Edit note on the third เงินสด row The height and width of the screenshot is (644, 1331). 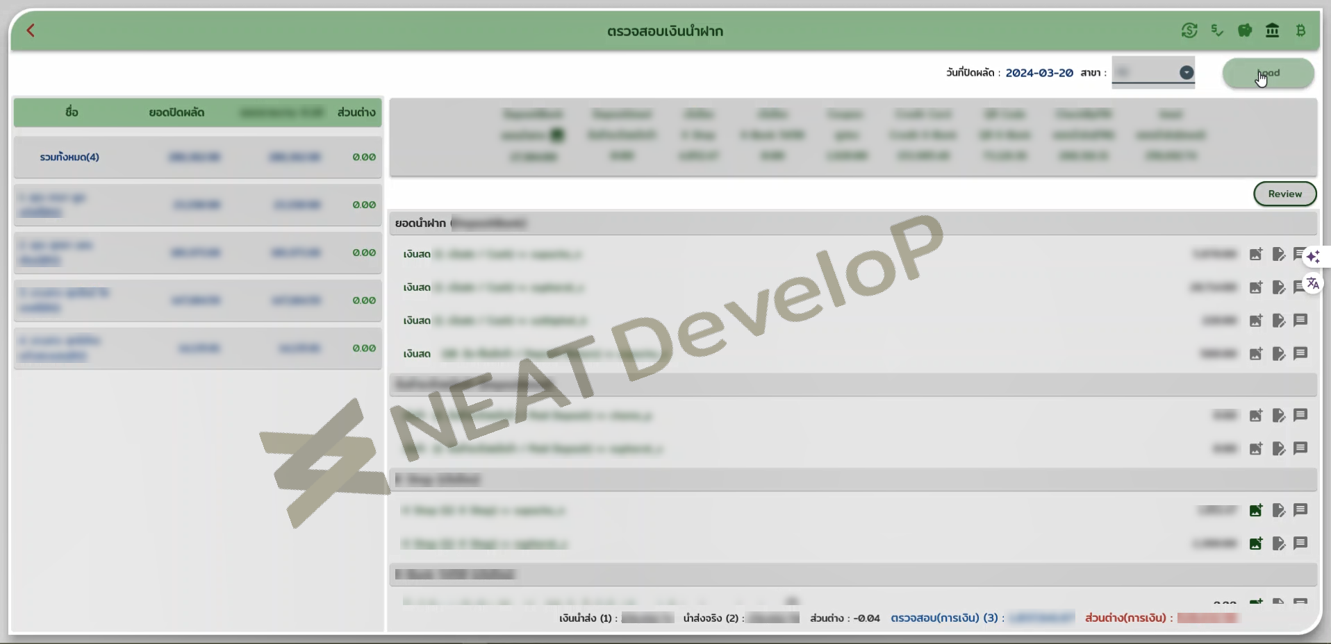(x=1278, y=321)
